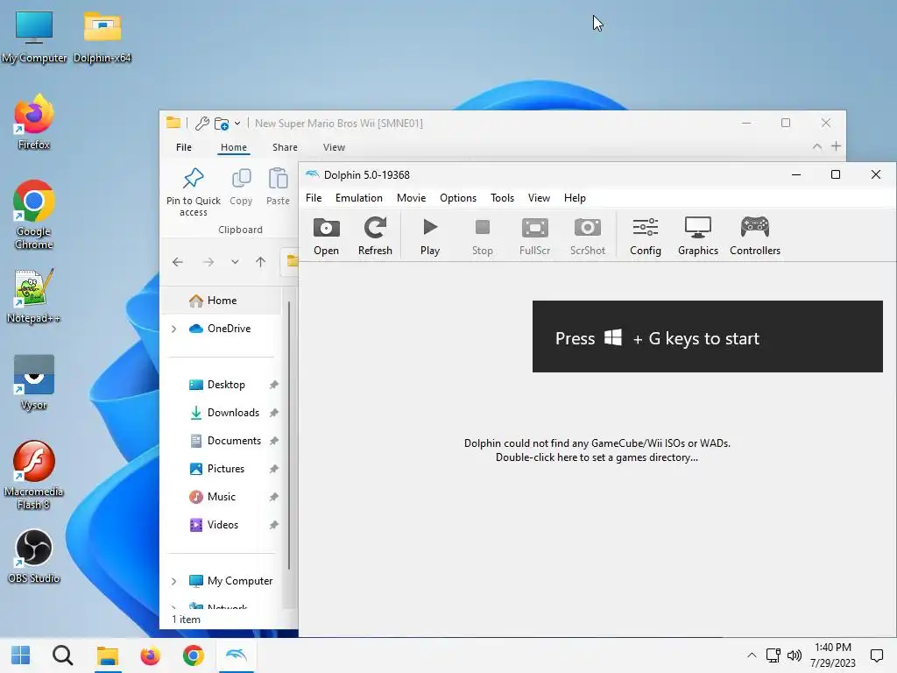Click the navigation pane scrollbar
The height and width of the screenshot is (673, 897).
(289, 435)
